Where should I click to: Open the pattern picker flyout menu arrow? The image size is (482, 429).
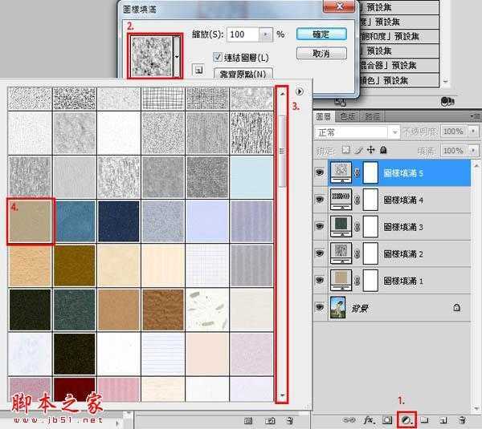click(299, 91)
